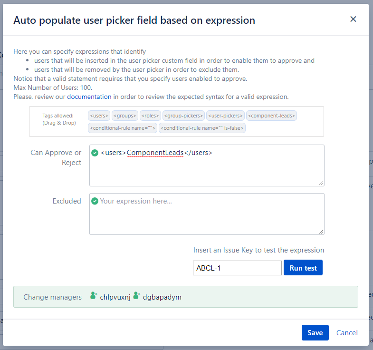Save the expression settings
Image resolution: width=373 pixels, height=350 pixels.
pos(315,333)
